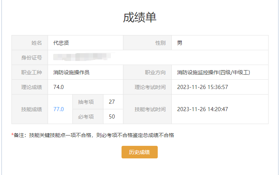This screenshot has width=280, height=175.
Task: Click the 理论成绩 label cell
Action: coord(30,87)
